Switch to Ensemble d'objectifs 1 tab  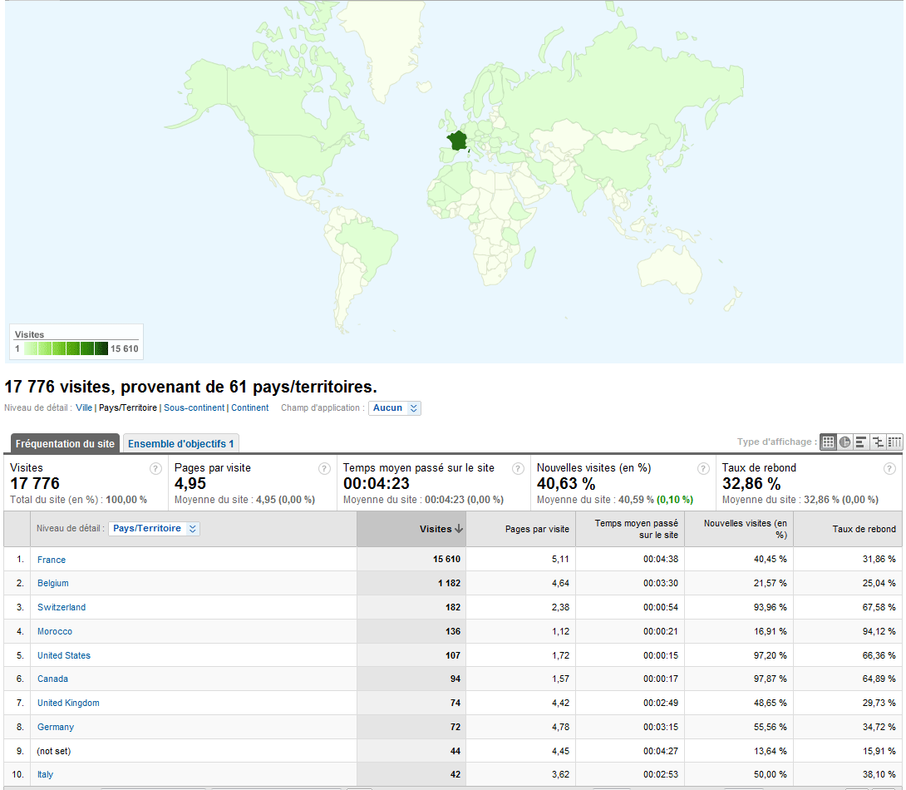click(x=180, y=444)
